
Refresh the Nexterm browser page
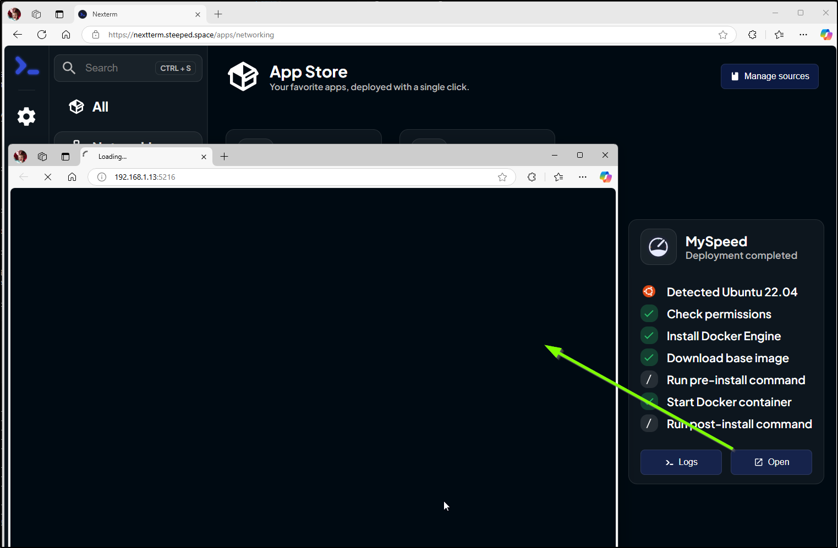42,35
